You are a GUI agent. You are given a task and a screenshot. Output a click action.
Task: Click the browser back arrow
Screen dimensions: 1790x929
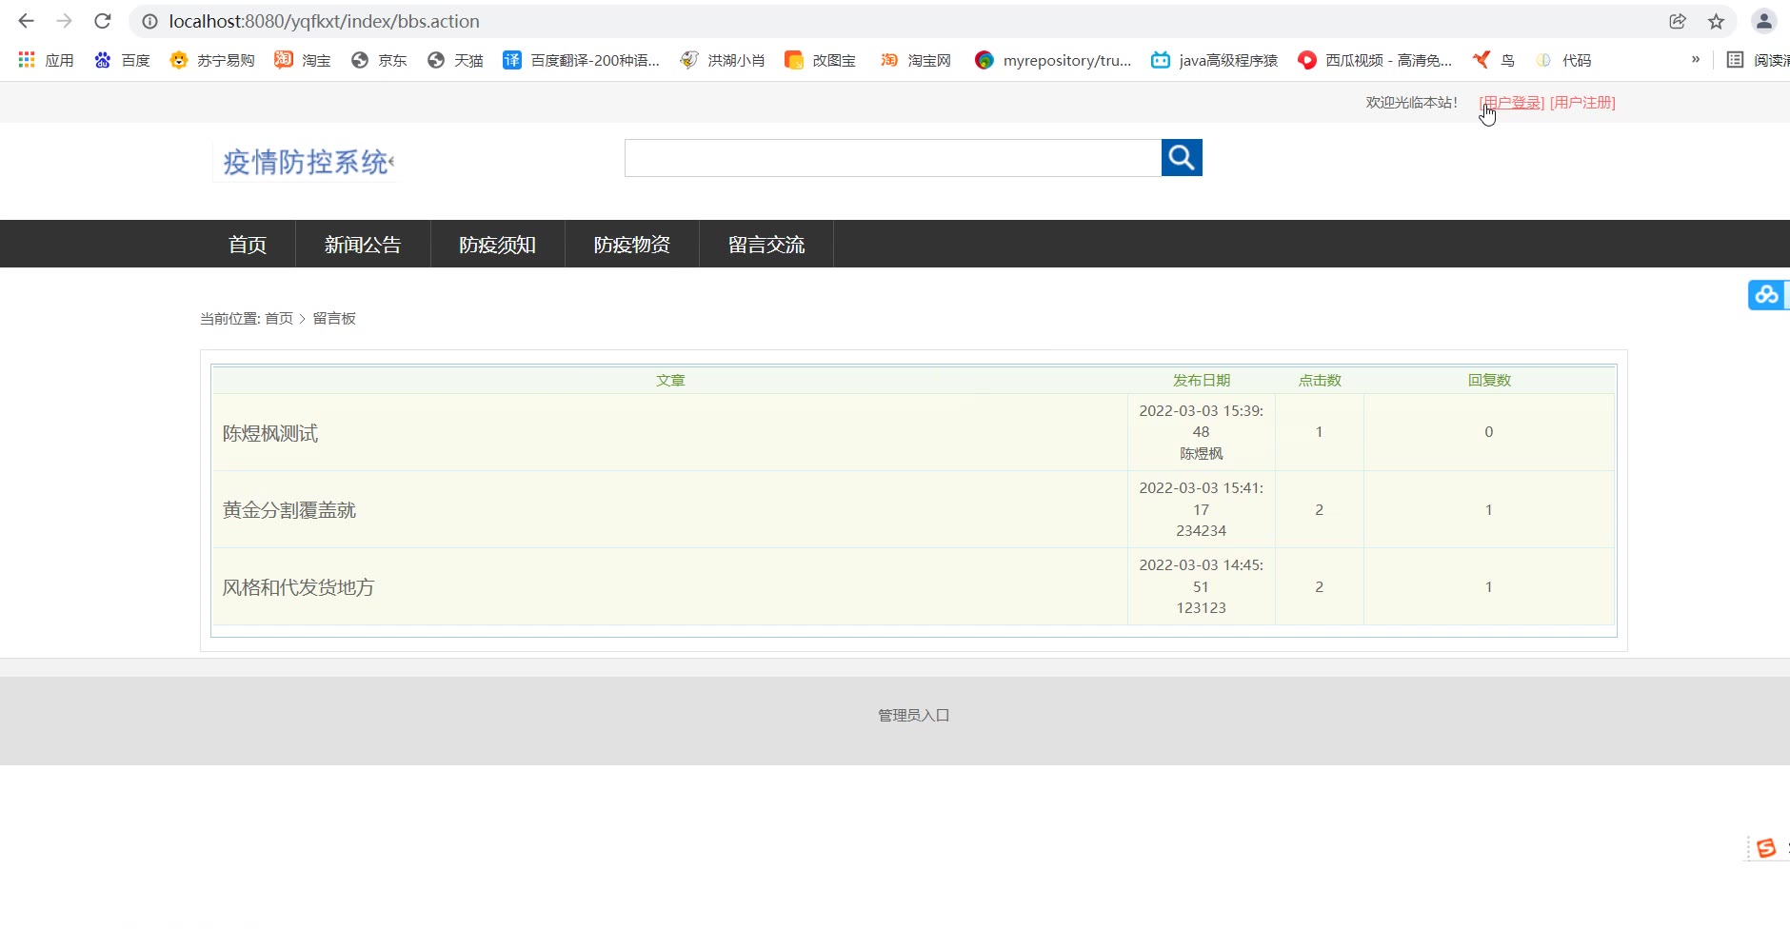[27, 21]
